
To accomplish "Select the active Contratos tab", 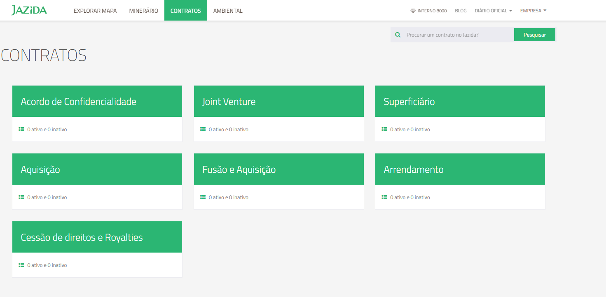I will click(x=185, y=11).
